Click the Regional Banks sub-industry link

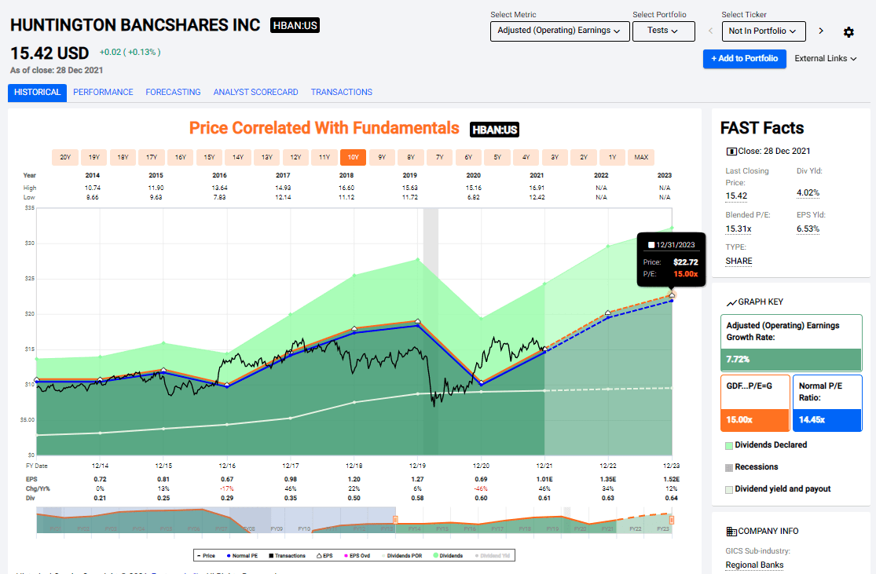pyautogui.click(x=754, y=565)
